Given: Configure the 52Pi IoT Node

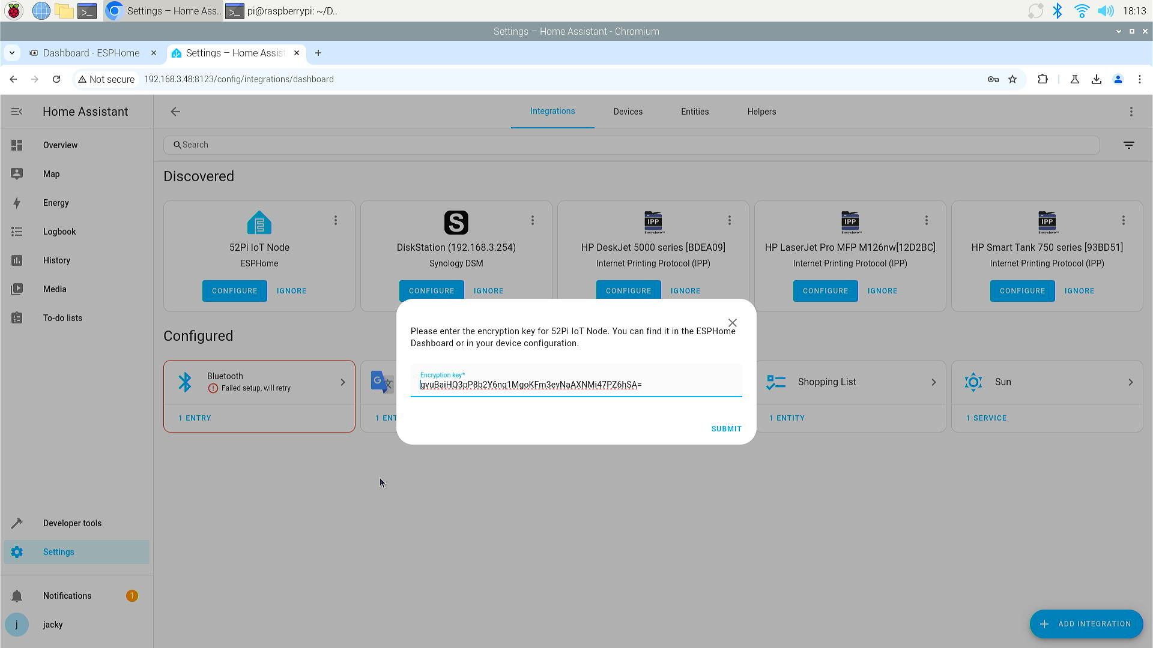Looking at the screenshot, I should tap(235, 291).
